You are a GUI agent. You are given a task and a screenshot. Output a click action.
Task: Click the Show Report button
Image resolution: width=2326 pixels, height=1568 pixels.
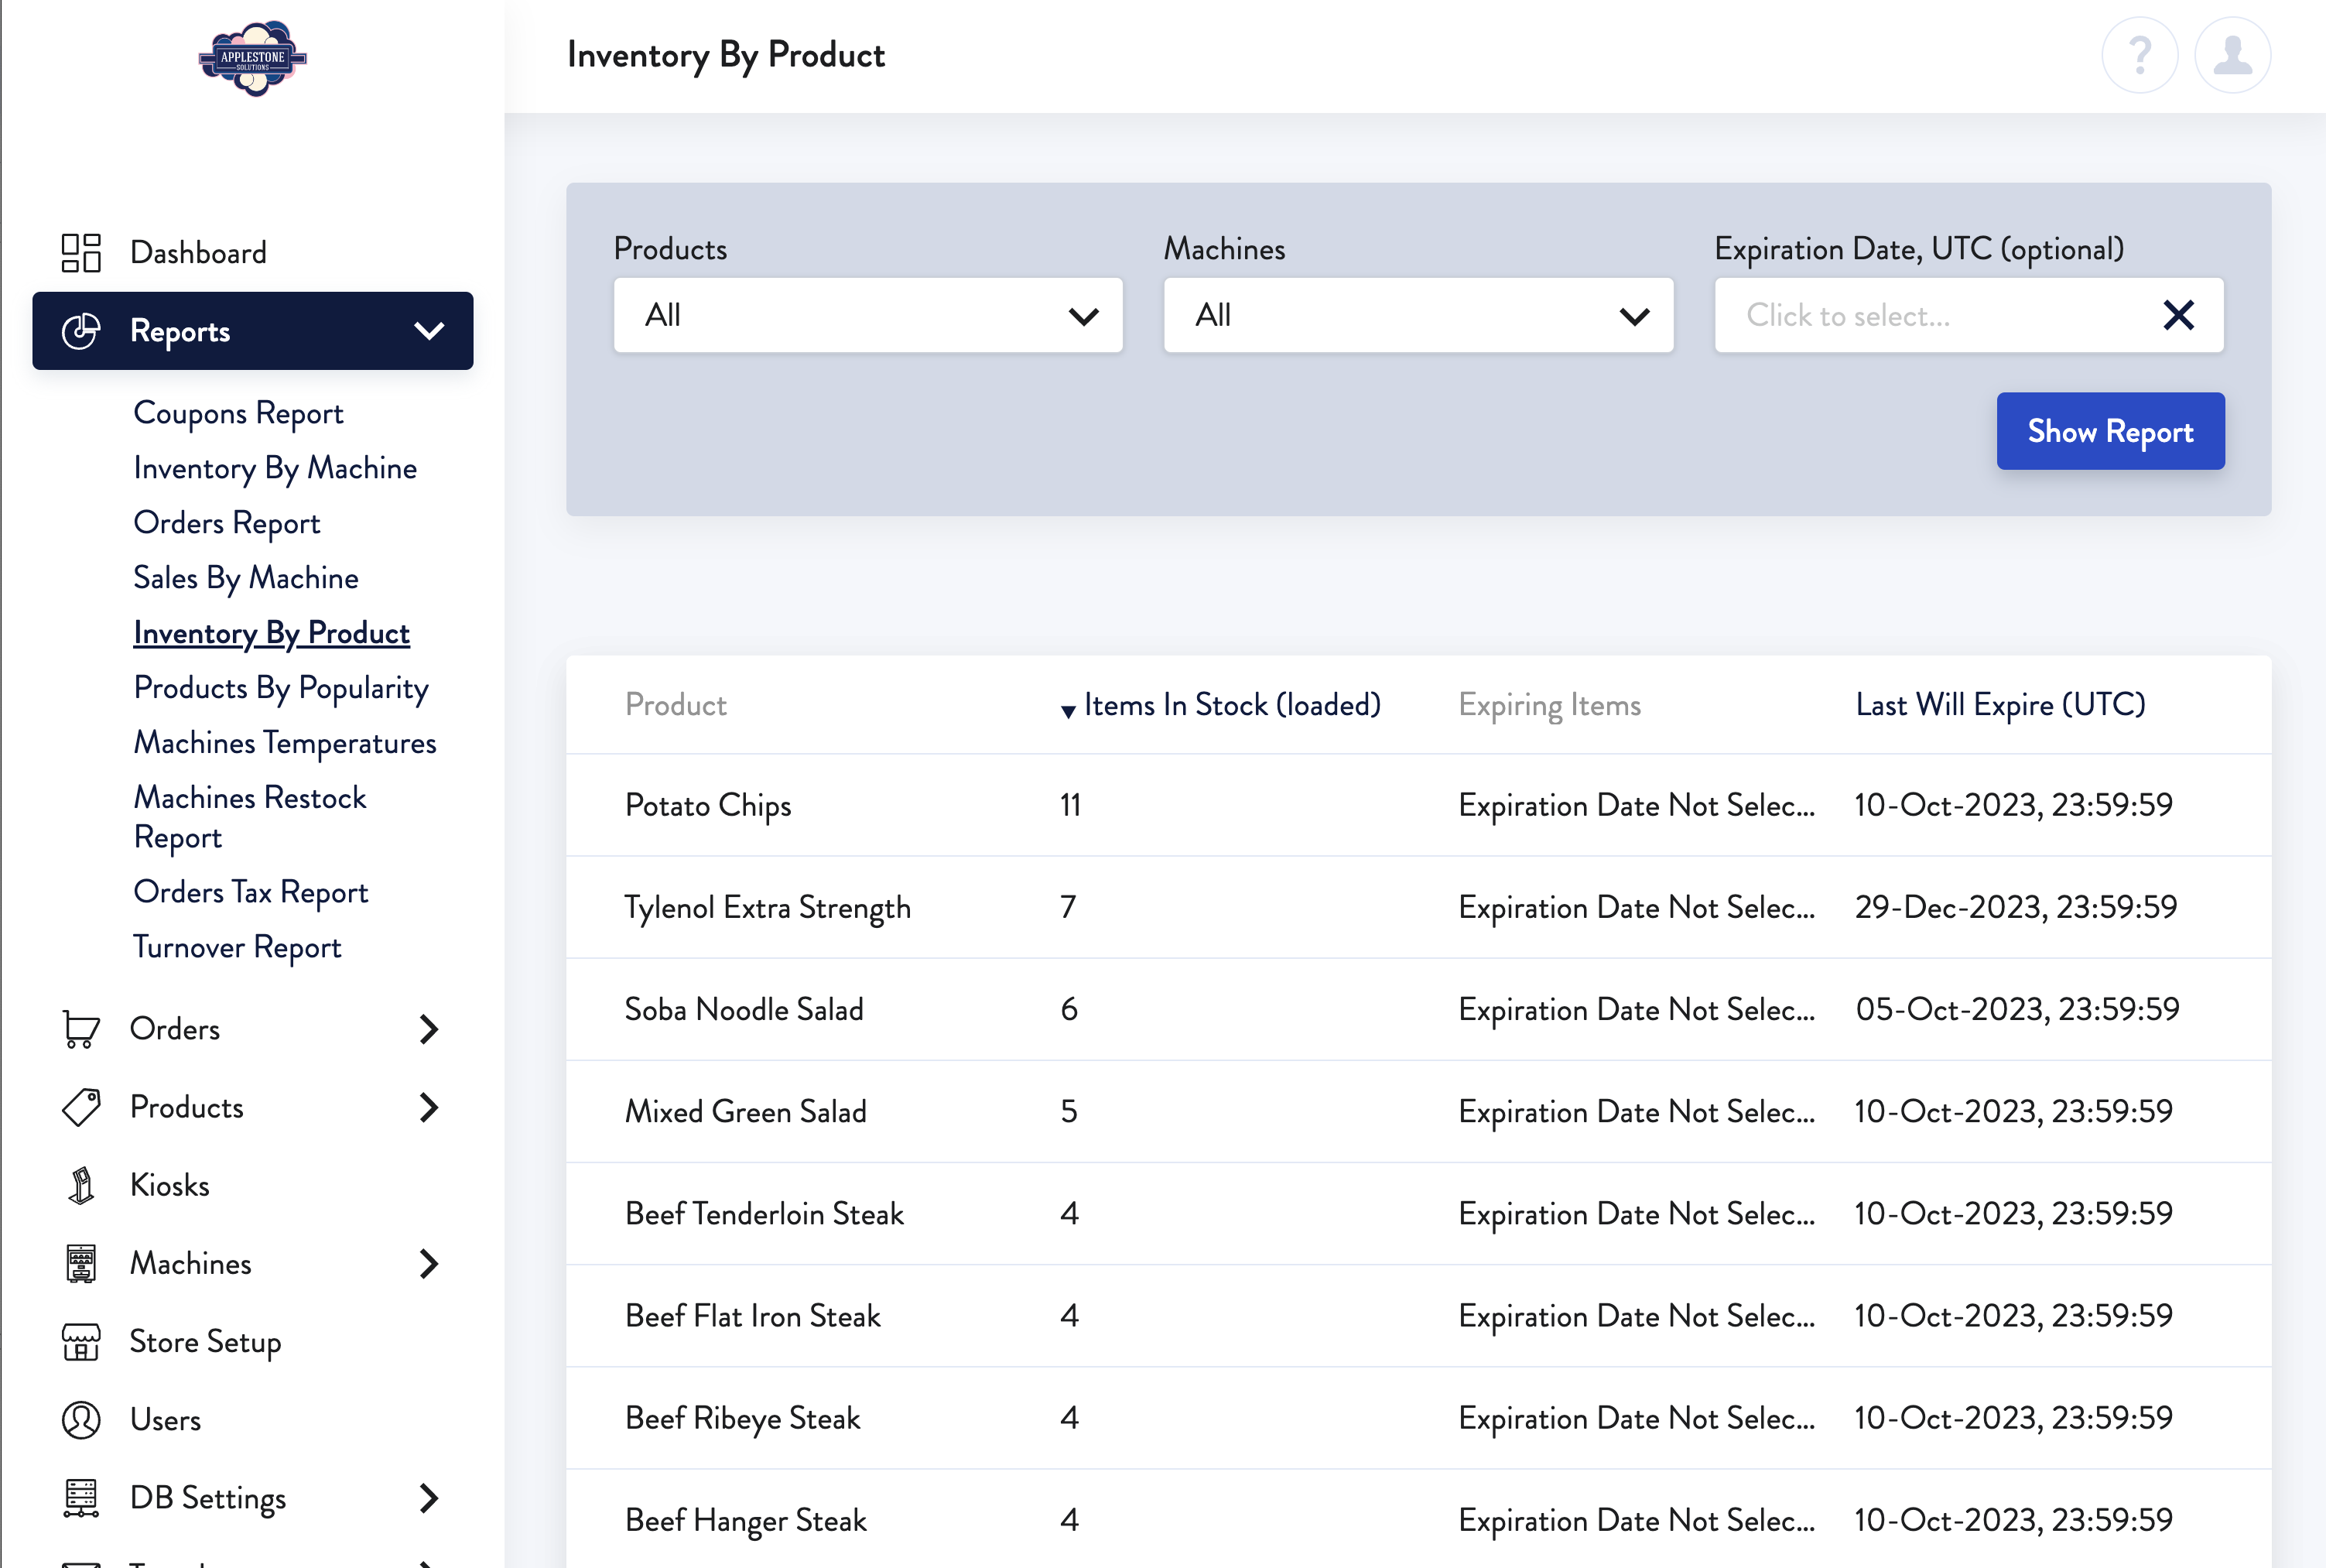2110,431
